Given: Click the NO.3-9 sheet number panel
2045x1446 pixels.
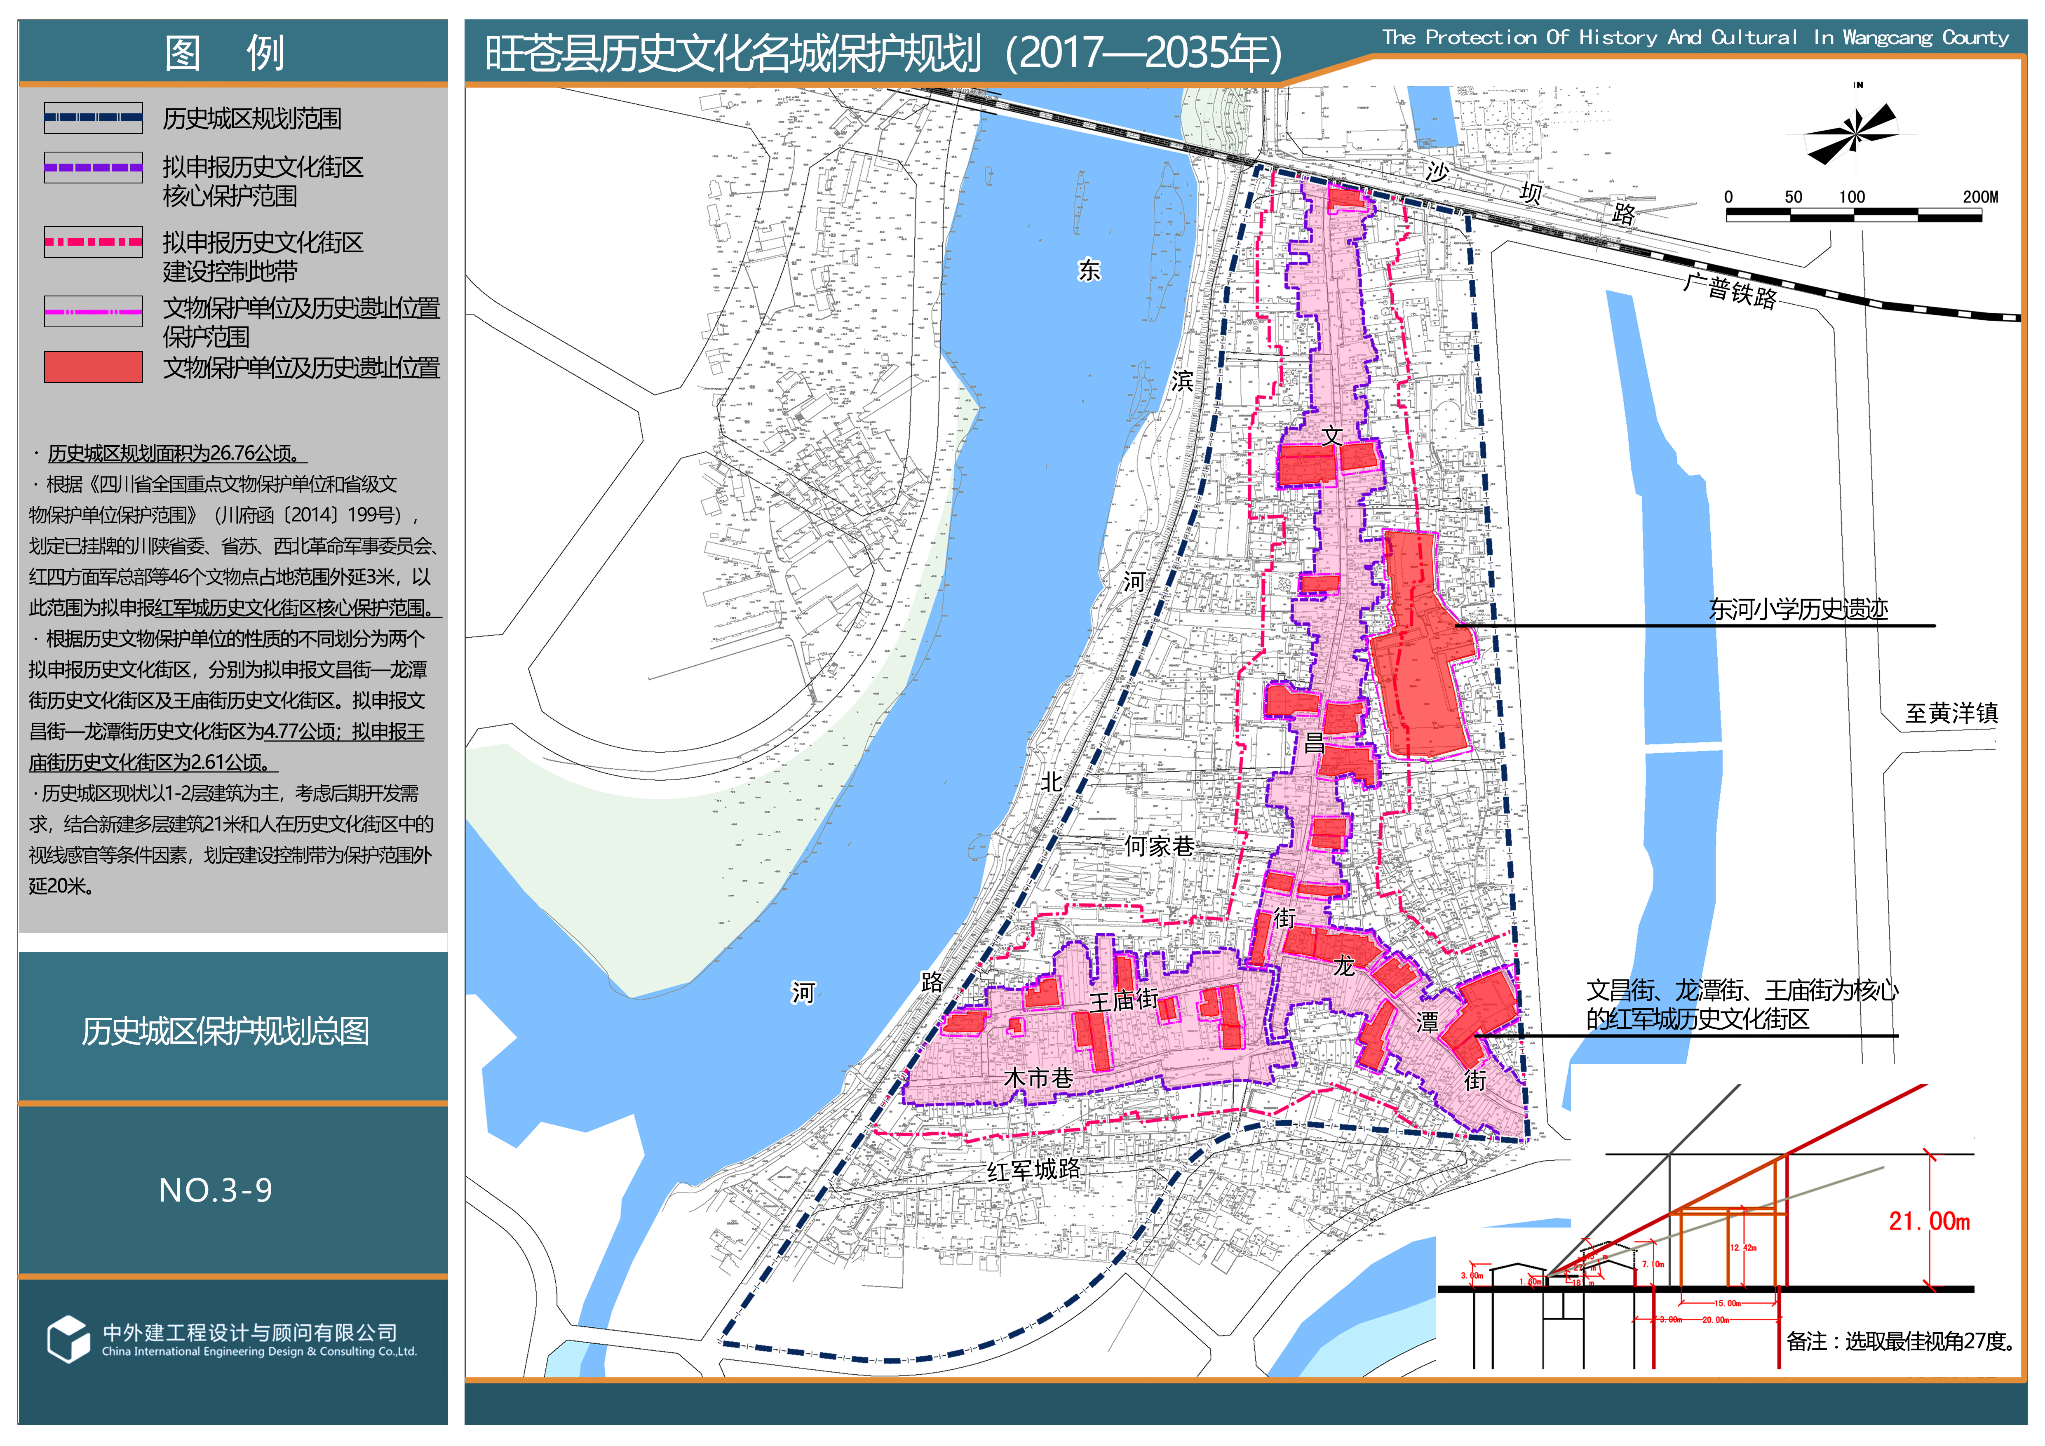Looking at the screenshot, I should point(216,1190).
